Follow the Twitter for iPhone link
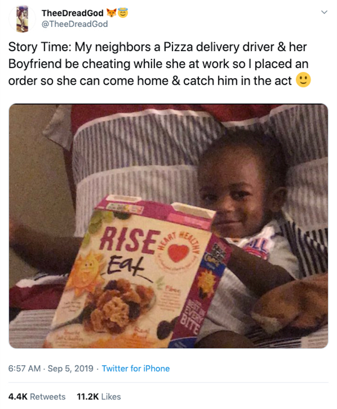This screenshot has height=409, width=337. pyautogui.click(x=135, y=369)
